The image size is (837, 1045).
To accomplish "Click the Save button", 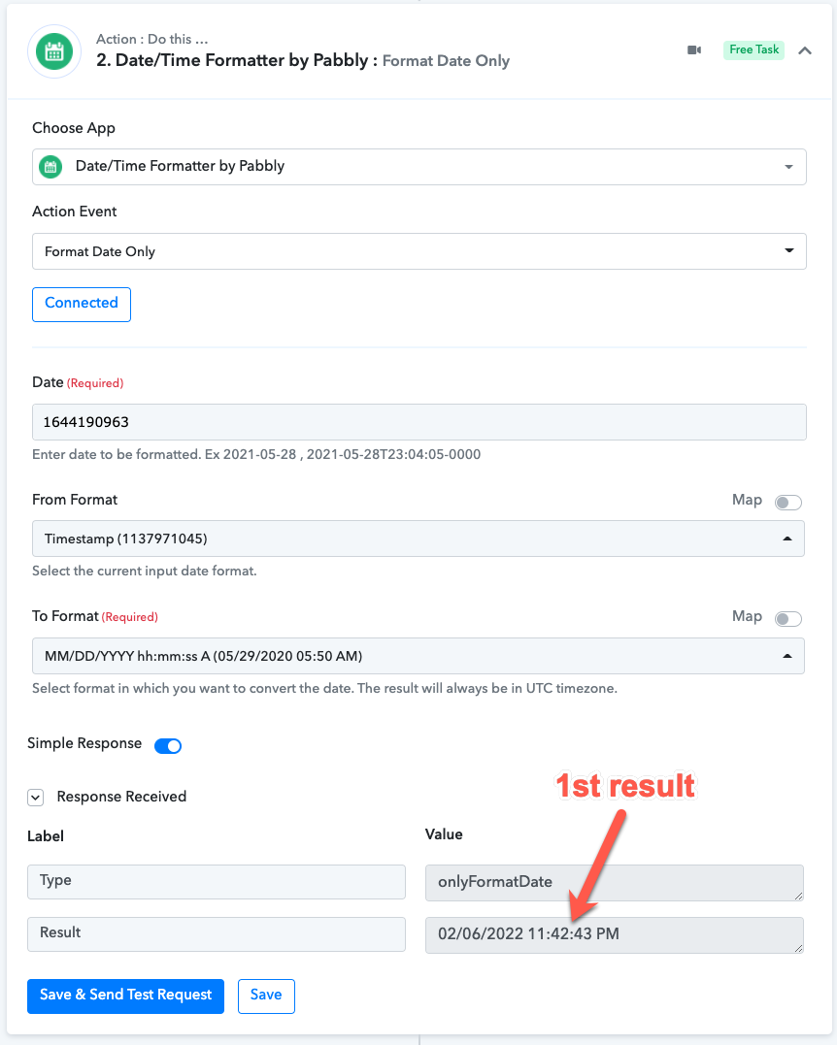I will click(x=266, y=996).
